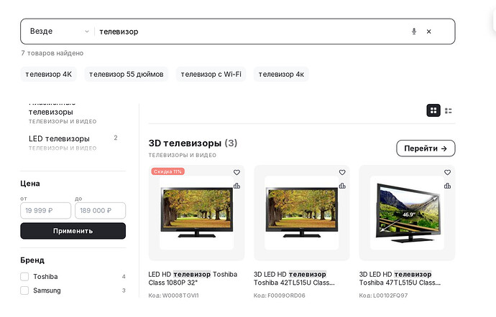Click the minimum price 'от' input field
Viewport: 496px width, 317px height.
(45, 211)
